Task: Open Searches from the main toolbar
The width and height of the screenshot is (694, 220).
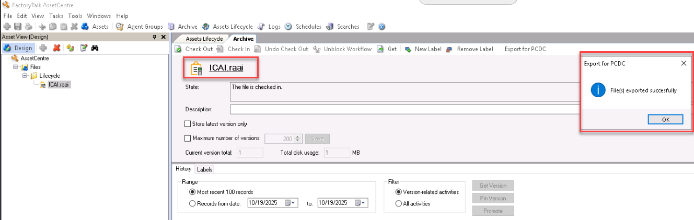Action: tap(343, 27)
